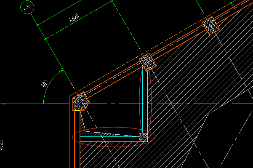This screenshot has height=168, width=253.
Task: Pick the small yellow-outlined square column
Action: click(143, 137)
